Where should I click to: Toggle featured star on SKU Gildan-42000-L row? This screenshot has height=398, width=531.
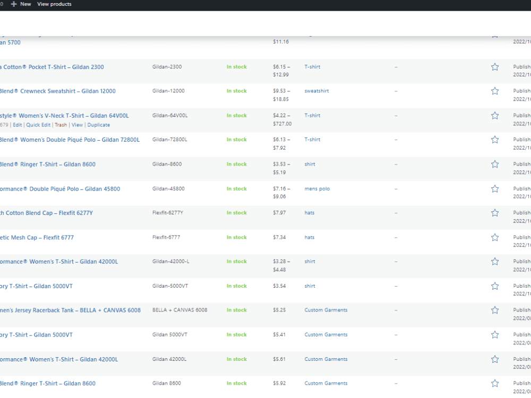pos(495,262)
